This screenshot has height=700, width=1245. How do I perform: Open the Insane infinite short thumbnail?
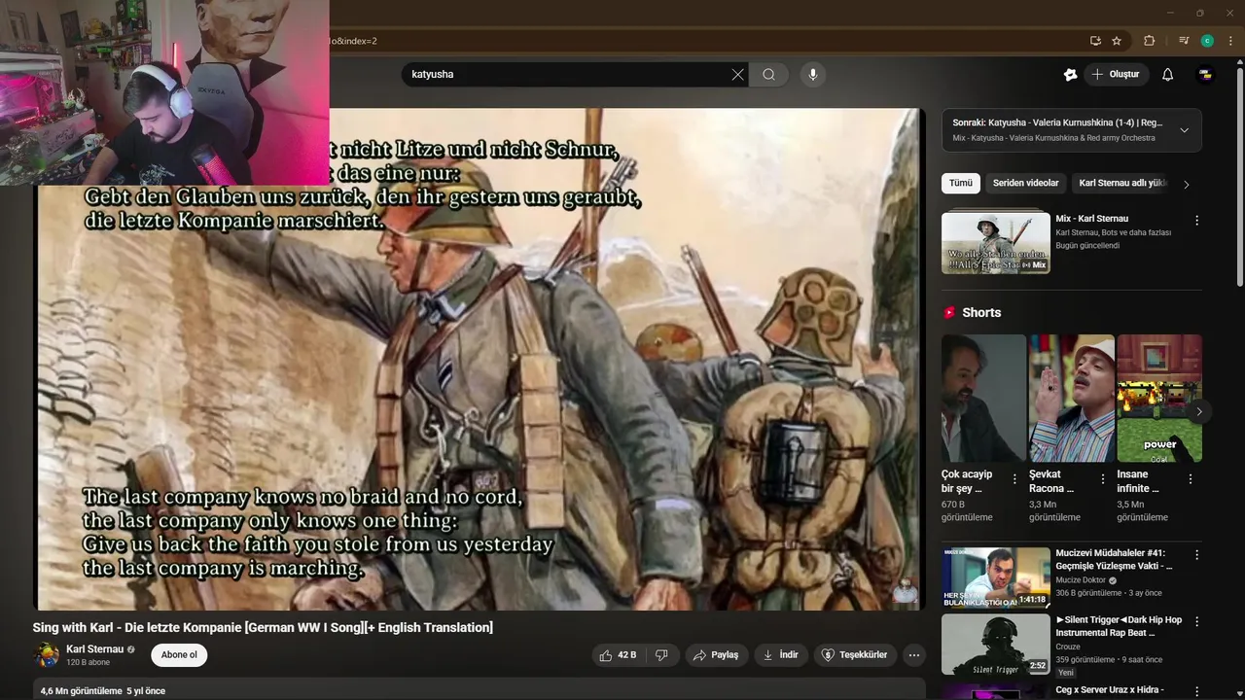coord(1159,398)
